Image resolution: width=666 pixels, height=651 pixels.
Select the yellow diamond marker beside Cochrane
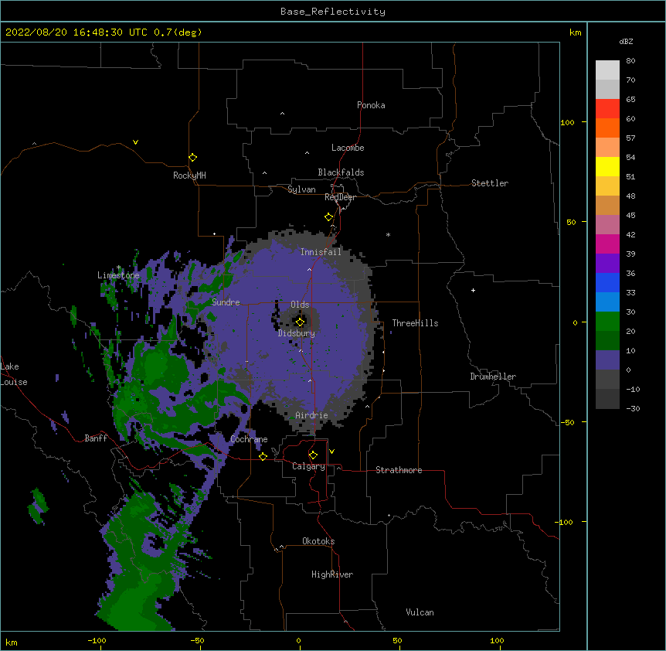[263, 456]
